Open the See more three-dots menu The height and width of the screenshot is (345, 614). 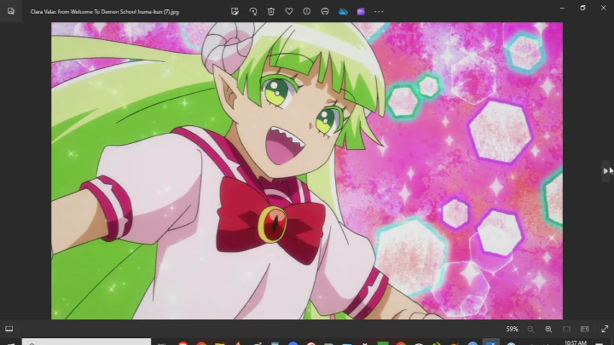point(379,11)
